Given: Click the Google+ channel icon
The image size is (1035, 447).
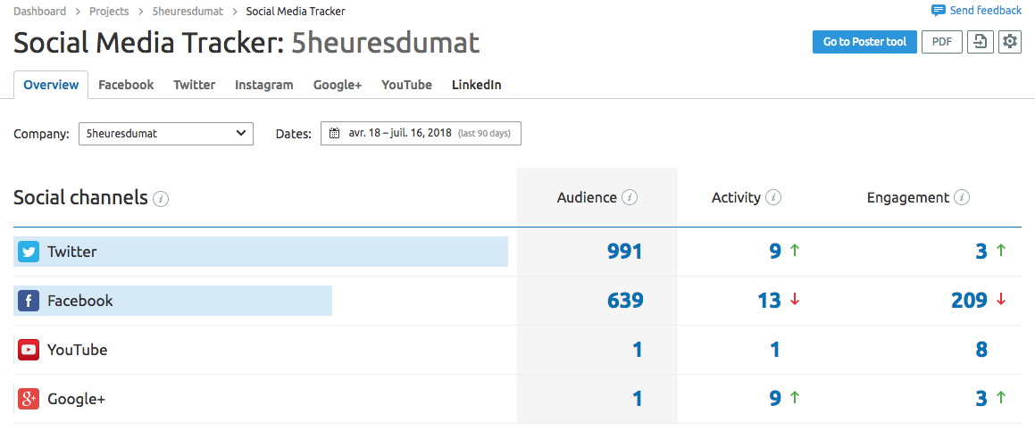Looking at the screenshot, I should point(29,400).
